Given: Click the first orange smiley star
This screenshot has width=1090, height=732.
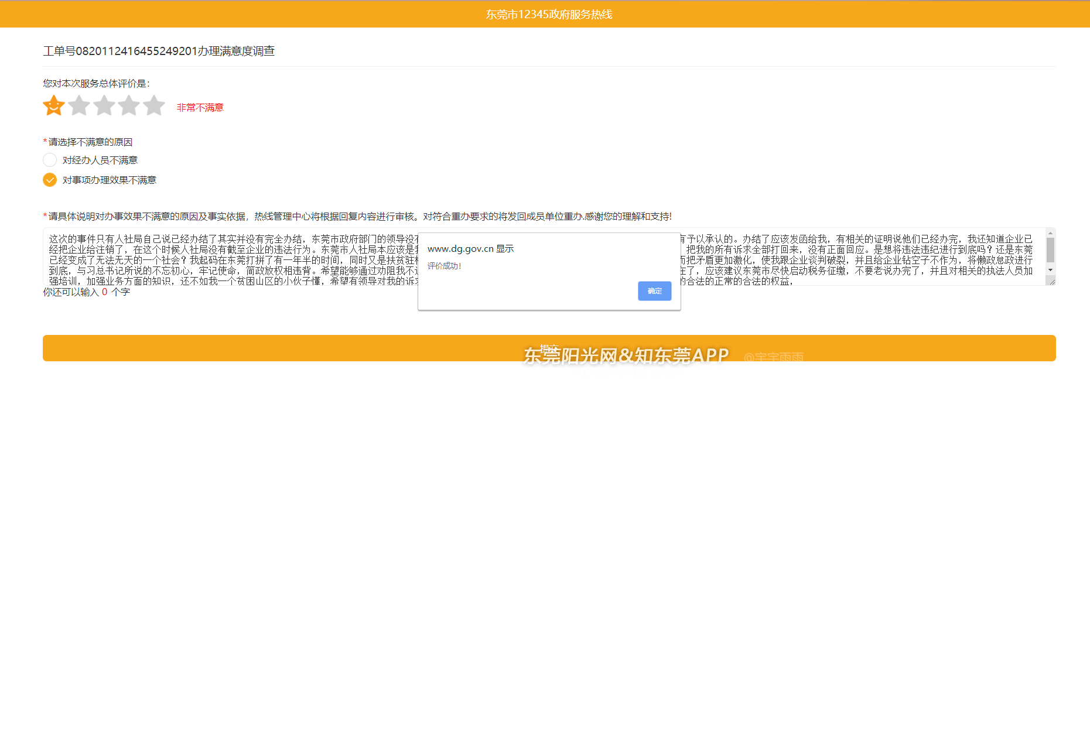Looking at the screenshot, I should point(53,106).
